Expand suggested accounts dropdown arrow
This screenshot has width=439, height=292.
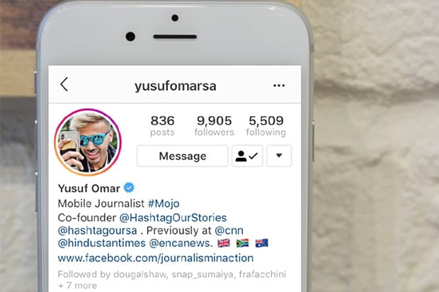tap(279, 156)
